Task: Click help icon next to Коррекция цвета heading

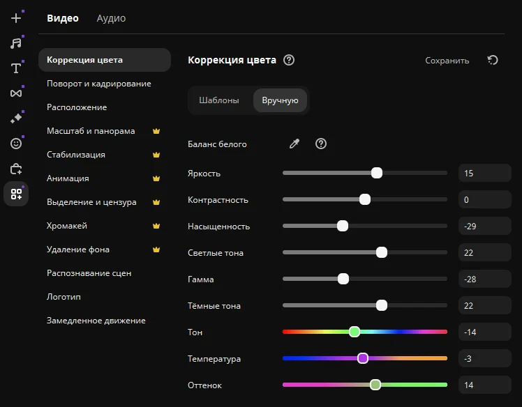Action: click(289, 61)
